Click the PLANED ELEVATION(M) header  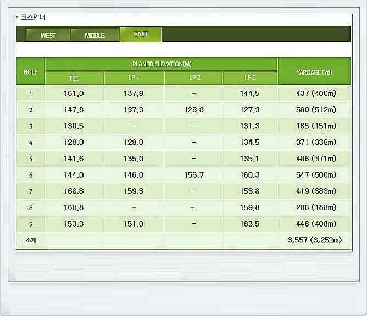[x=162, y=64]
